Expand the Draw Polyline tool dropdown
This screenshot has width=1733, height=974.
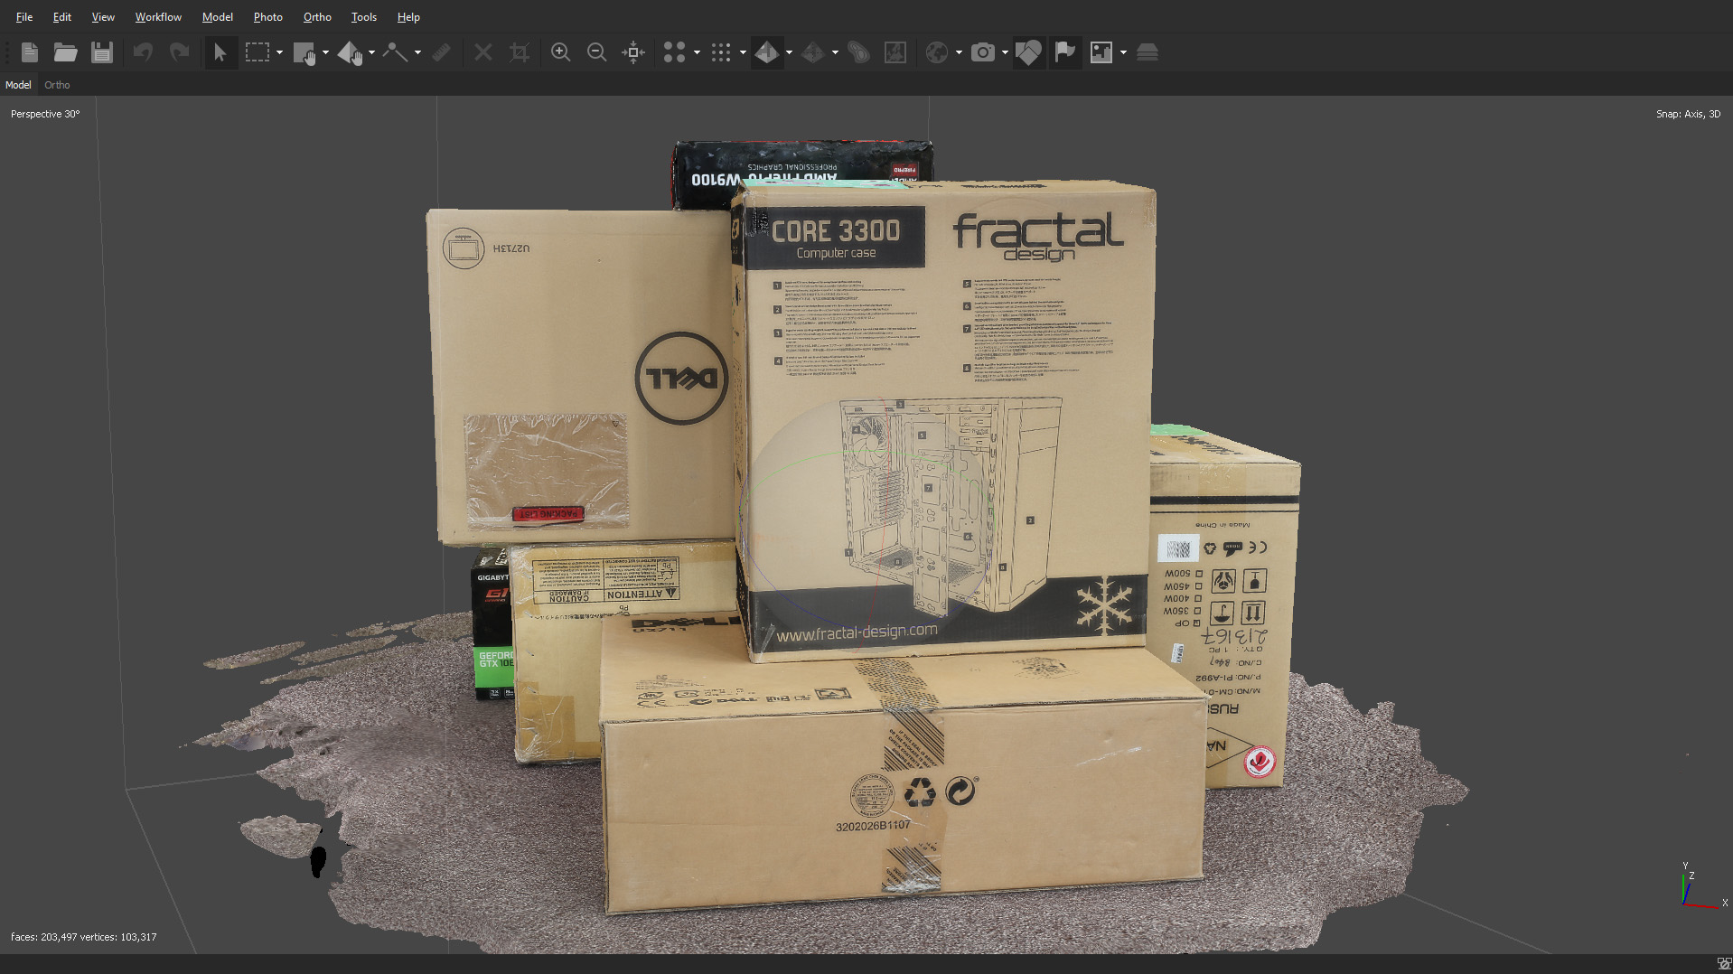pos(417,52)
